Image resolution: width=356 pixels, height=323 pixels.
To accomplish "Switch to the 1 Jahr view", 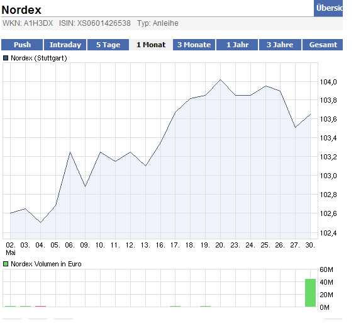I will click(x=237, y=45).
